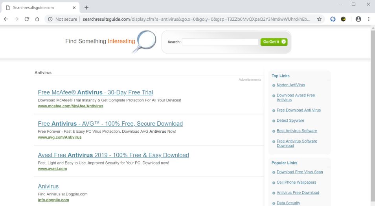Open the black and yellow cube extension icon
The width and height of the screenshot is (375, 206).
coord(343,19)
